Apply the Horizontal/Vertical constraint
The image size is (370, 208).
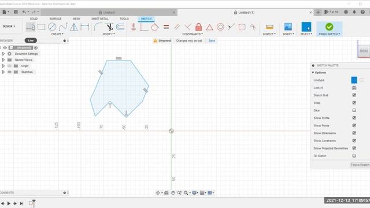click(134, 27)
